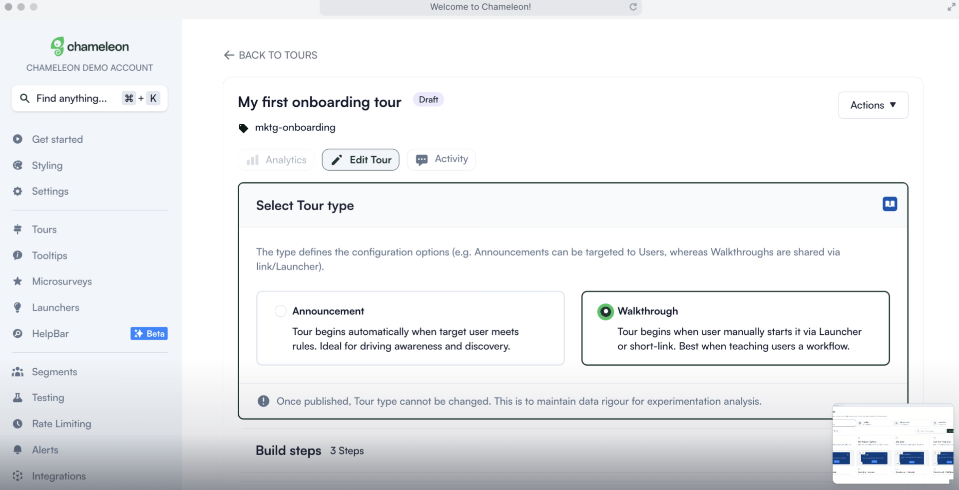Switch to the Activity tab

tap(441, 160)
